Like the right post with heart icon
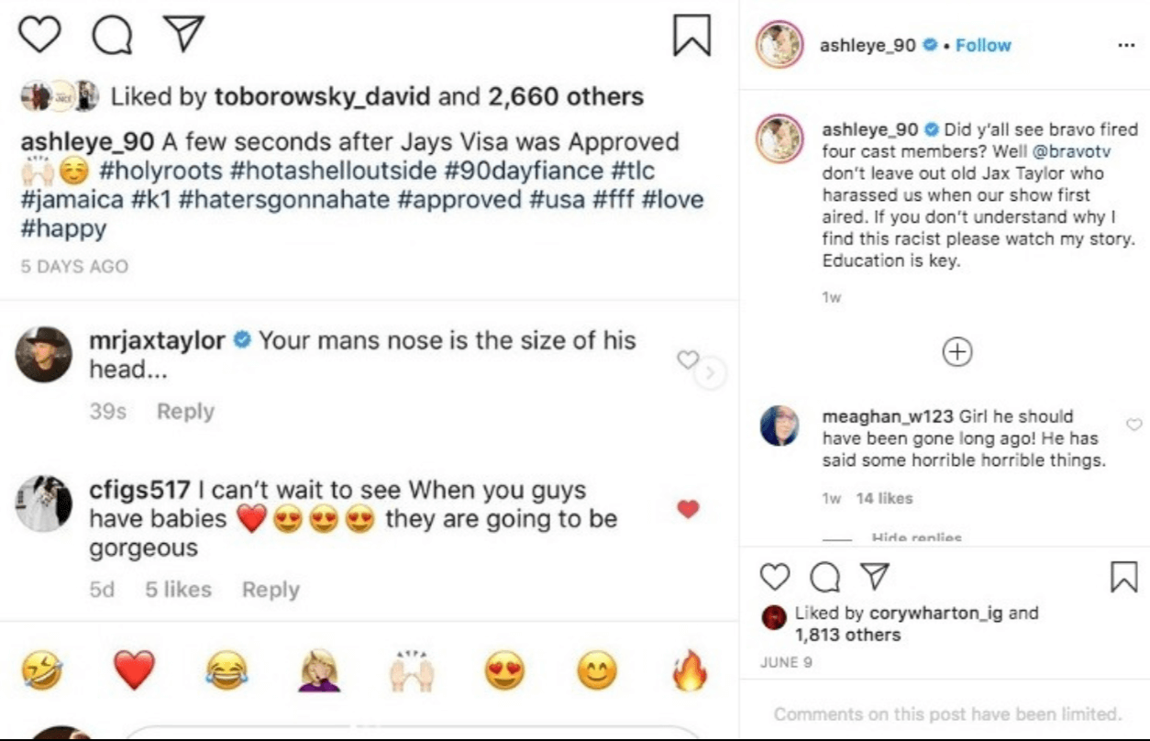Image resolution: width=1150 pixels, height=741 pixels. pos(775,576)
